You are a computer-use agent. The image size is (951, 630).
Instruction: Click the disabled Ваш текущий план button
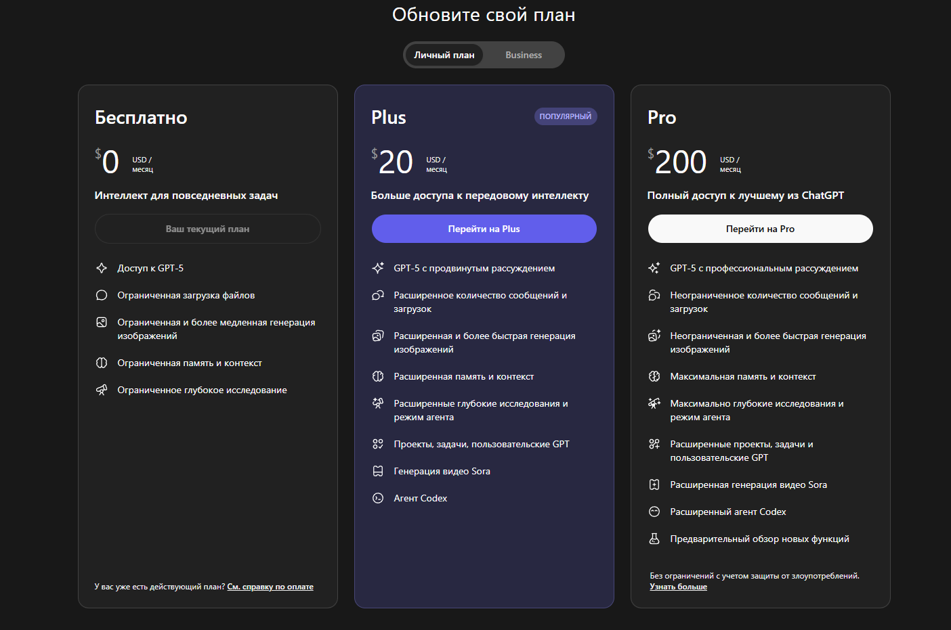[207, 229]
